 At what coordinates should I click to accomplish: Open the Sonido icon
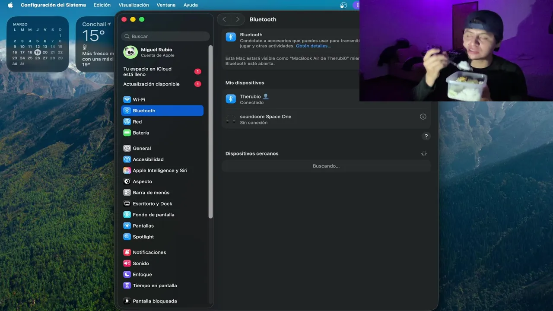click(127, 263)
